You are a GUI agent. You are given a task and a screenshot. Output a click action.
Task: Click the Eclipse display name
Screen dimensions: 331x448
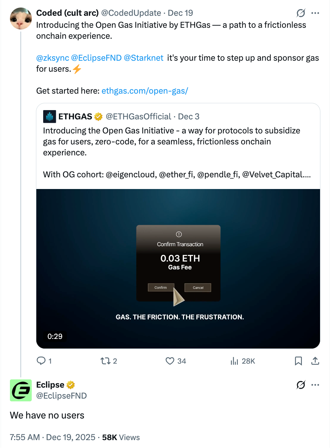(x=50, y=385)
